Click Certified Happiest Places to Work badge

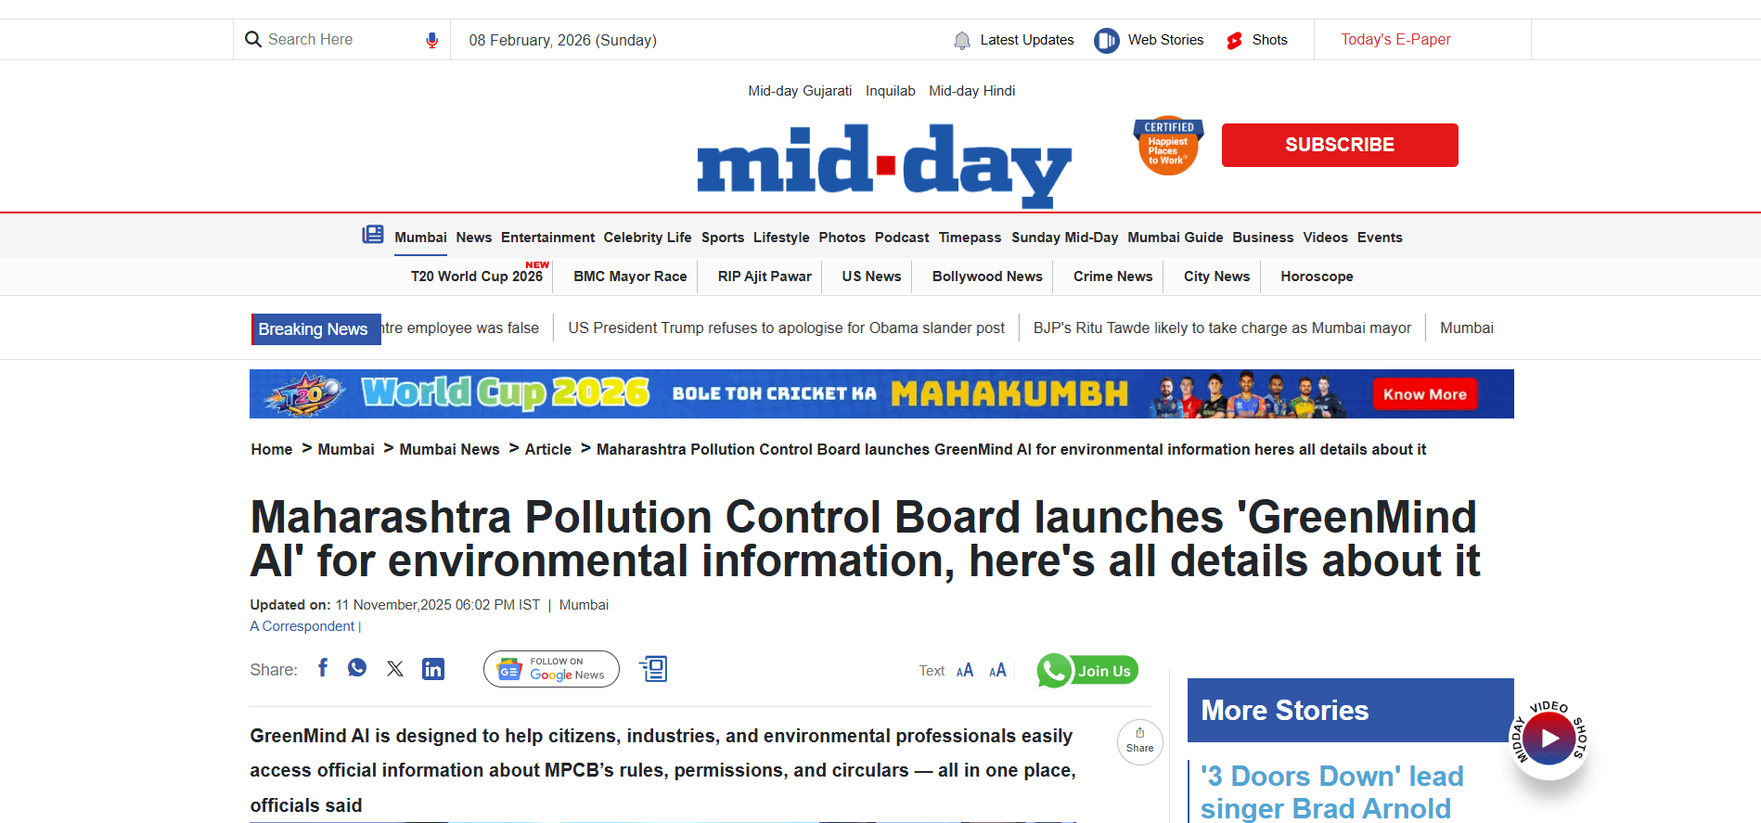[1168, 147]
